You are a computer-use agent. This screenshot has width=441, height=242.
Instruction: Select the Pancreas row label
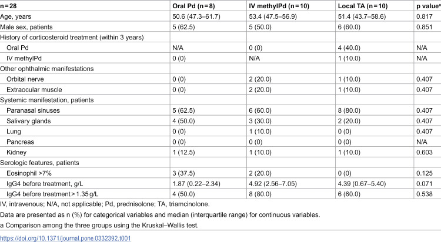pyautogui.click(x=20, y=142)
